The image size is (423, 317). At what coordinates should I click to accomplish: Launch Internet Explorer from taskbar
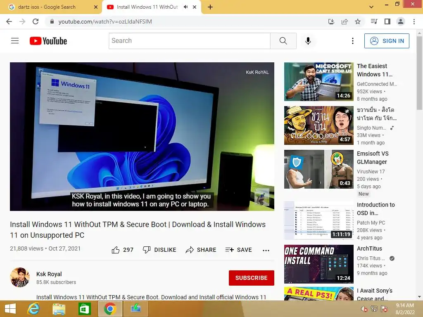click(34, 309)
